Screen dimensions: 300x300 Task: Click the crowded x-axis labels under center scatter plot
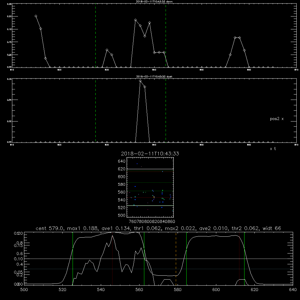tap(152, 221)
